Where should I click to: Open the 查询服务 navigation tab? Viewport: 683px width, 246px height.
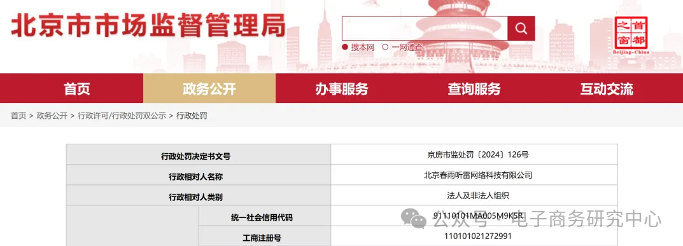[474, 88]
